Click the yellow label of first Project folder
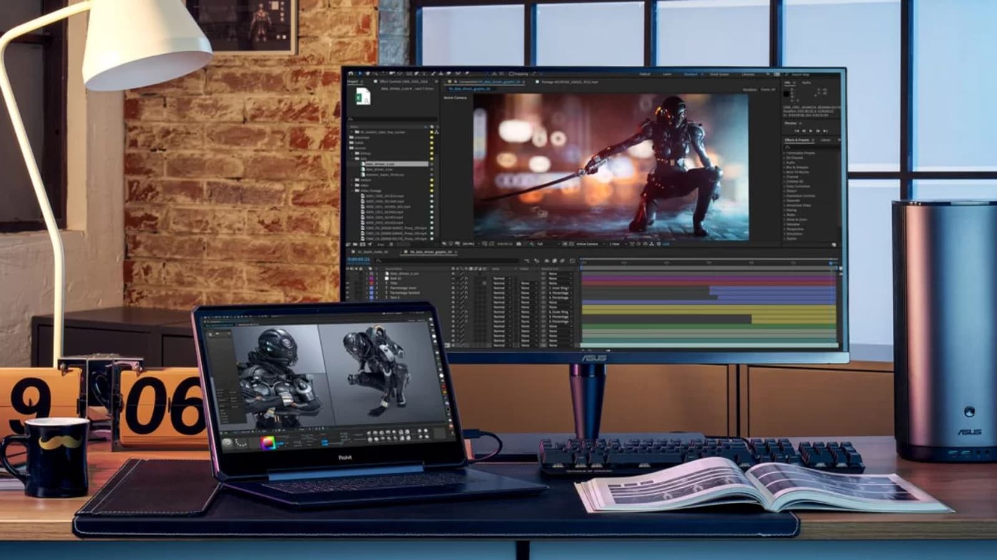Viewport: 997px width, 560px height. [x=431, y=132]
